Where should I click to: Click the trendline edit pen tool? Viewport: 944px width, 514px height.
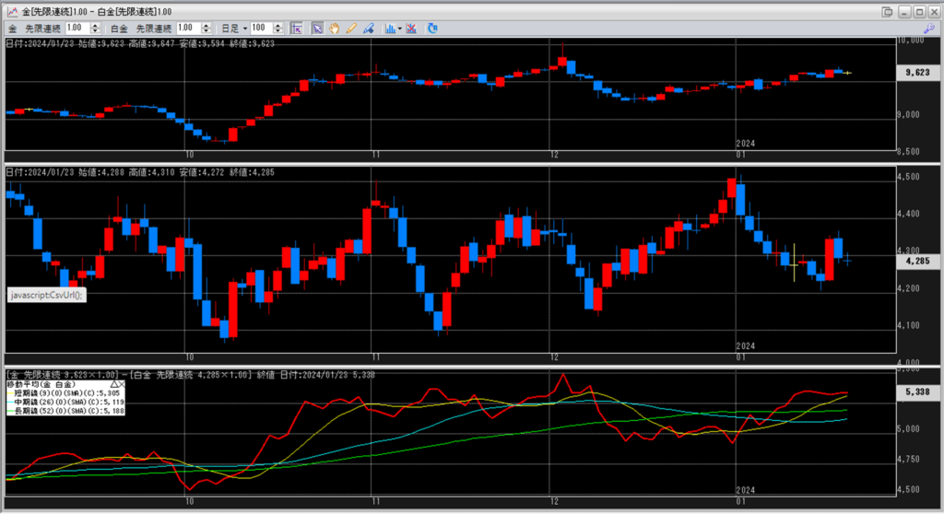368,29
